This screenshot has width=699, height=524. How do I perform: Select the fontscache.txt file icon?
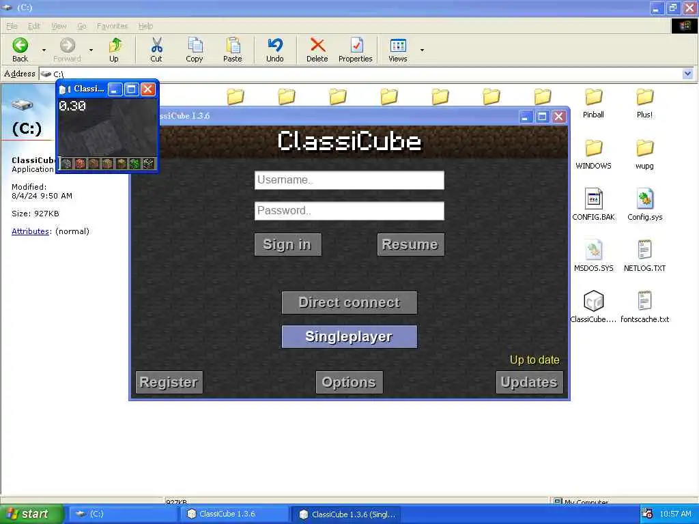point(644,301)
